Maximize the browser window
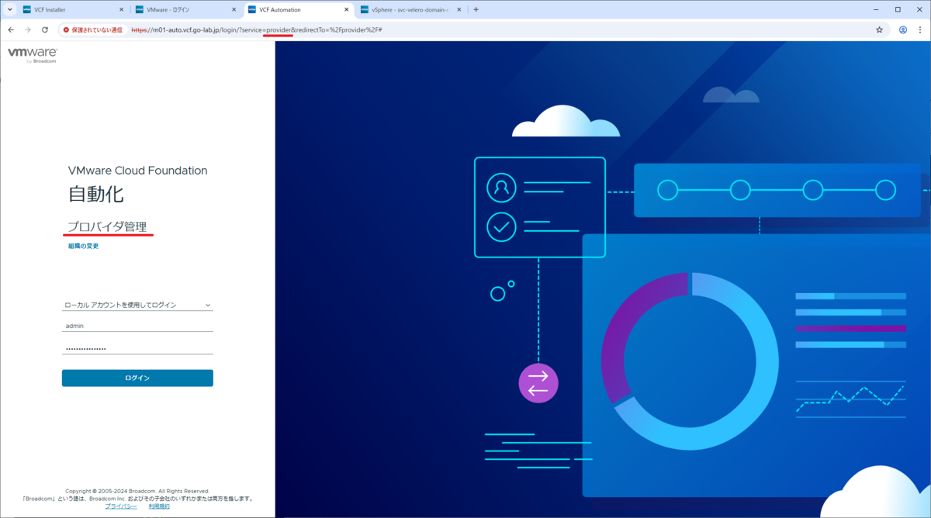The width and height of the screenshot is (931, 518). tap(898, 9)
